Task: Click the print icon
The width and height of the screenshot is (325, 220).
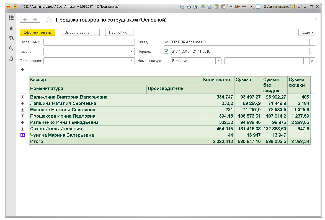Action: coord(189,7)
